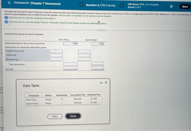Select Alvin Pang Net pay field
The width and height of the screenshot is (191, 131).
click(70, 68)
